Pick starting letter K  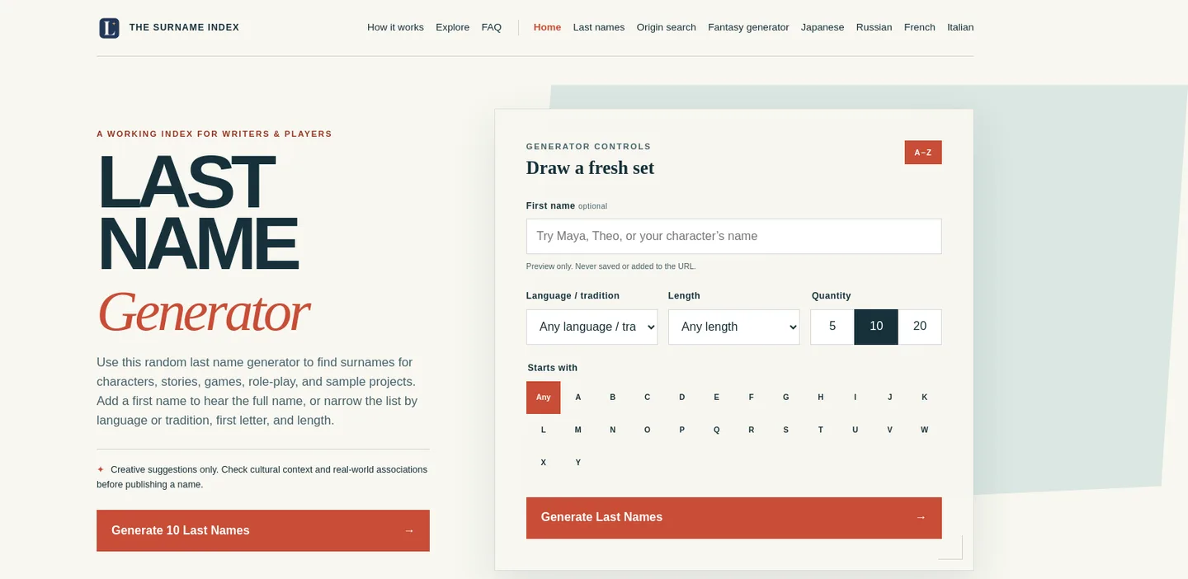[x=925, y=398]
